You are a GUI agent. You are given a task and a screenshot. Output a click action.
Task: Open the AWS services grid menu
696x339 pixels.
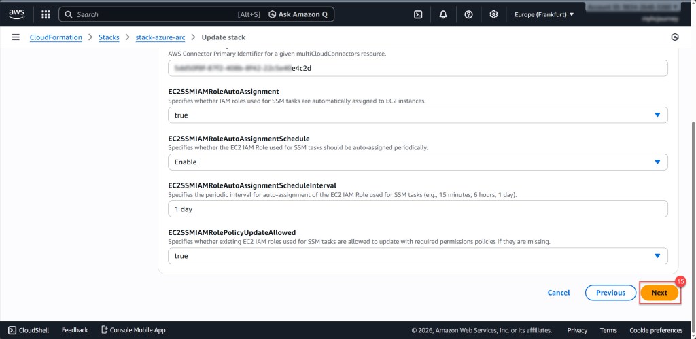(x=46, y=14)
